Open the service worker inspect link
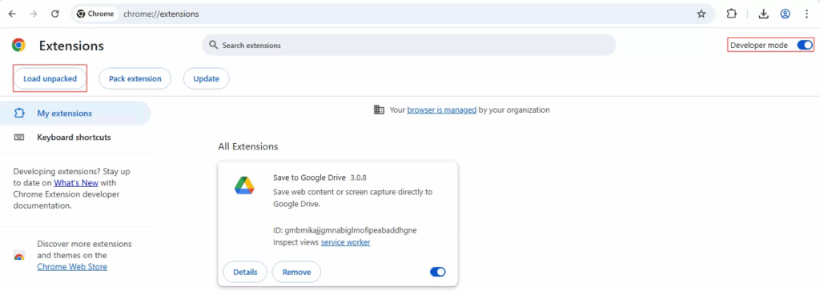This screenshot has height=291, width=820. tap(346, 242)
